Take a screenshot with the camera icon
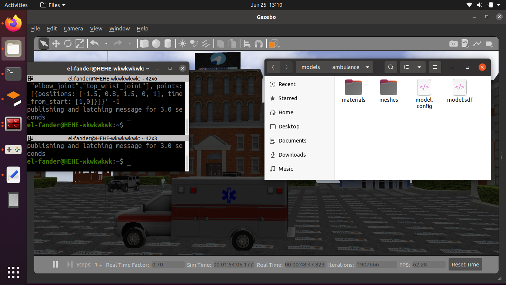Screen dimensions: 506x285 pos(453,43)
